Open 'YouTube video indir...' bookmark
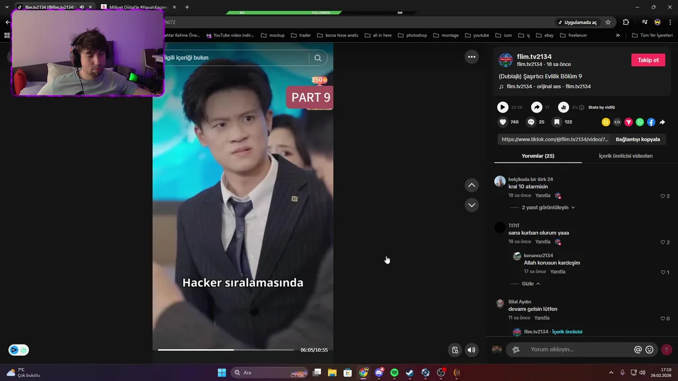This screenshot has width=678, height=381. [230, 35]
